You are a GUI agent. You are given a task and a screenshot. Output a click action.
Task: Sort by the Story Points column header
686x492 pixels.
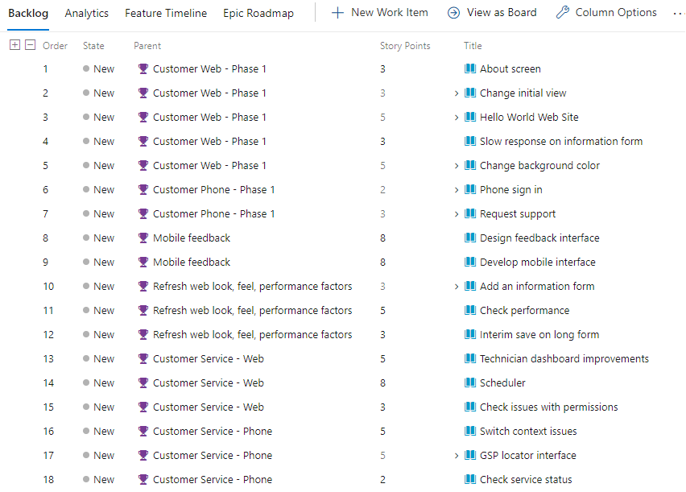[x=405, y=46]
